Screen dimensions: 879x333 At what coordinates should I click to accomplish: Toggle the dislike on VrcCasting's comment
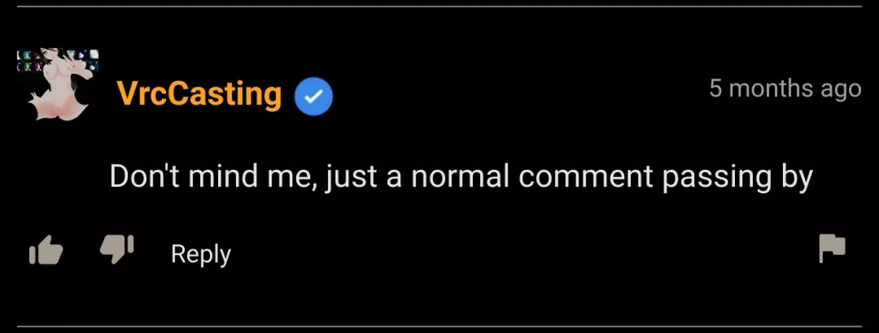tap(117, 249)
